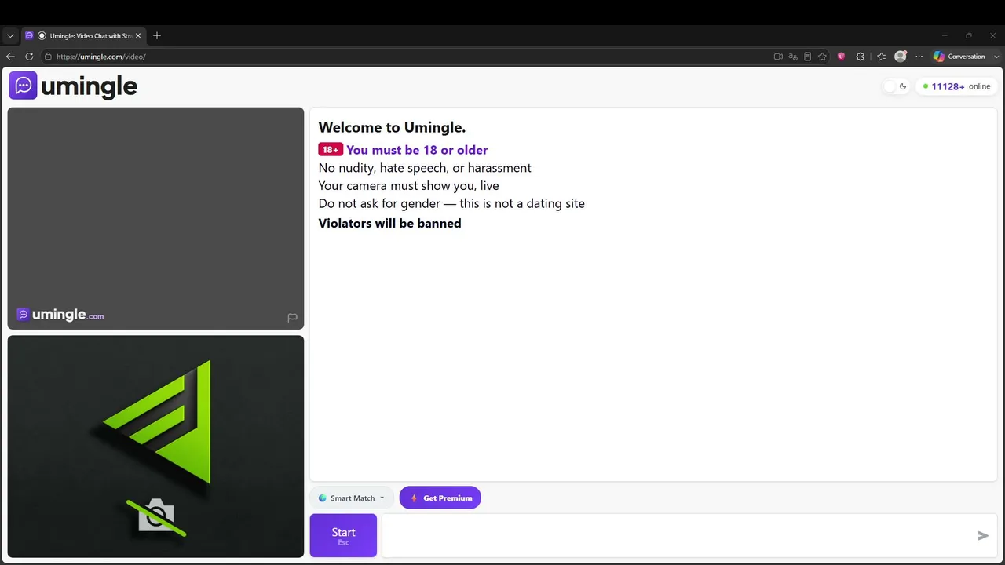Click the "Welcome to Umingle." heading
Image resolution: width=1005 pixels, height=565 pixels.
click(x=392, y=127)
